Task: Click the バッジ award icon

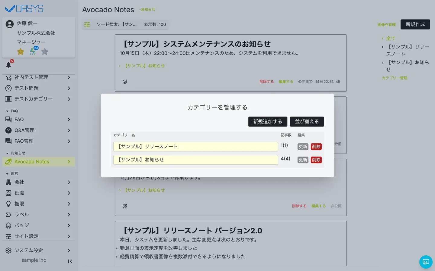Action: coord(8,226)
